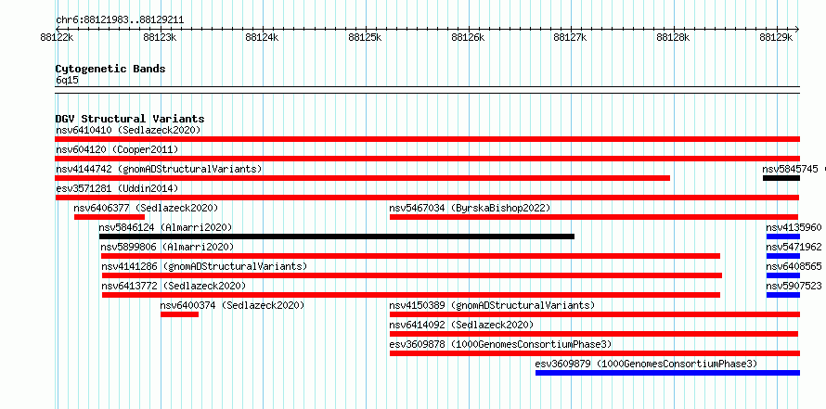Click nsv5471962 variant label
The image size is (826, 409).
pos(794,247)
